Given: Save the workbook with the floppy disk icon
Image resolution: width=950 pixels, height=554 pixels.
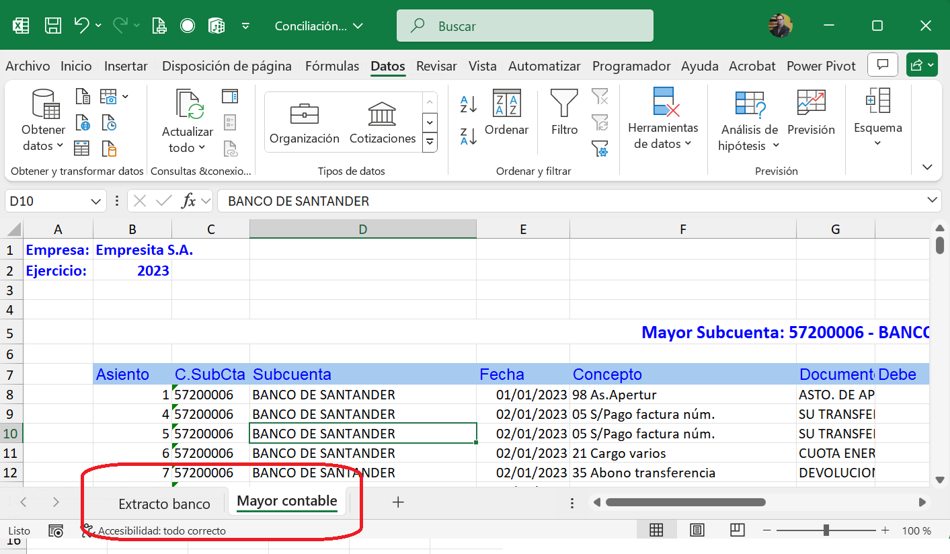Looking at the screenshot, I should coord(53,26).
